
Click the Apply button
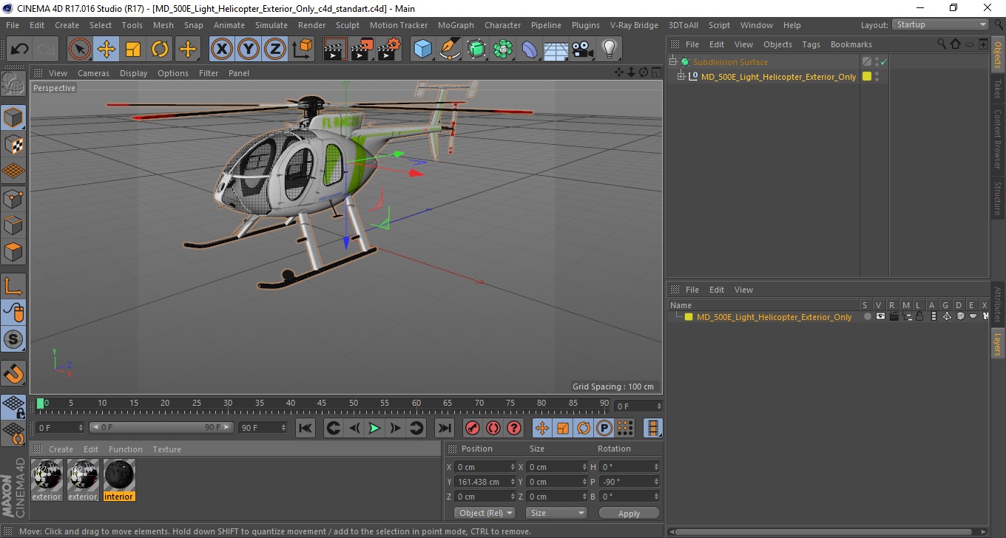click(x=629, y=514)
